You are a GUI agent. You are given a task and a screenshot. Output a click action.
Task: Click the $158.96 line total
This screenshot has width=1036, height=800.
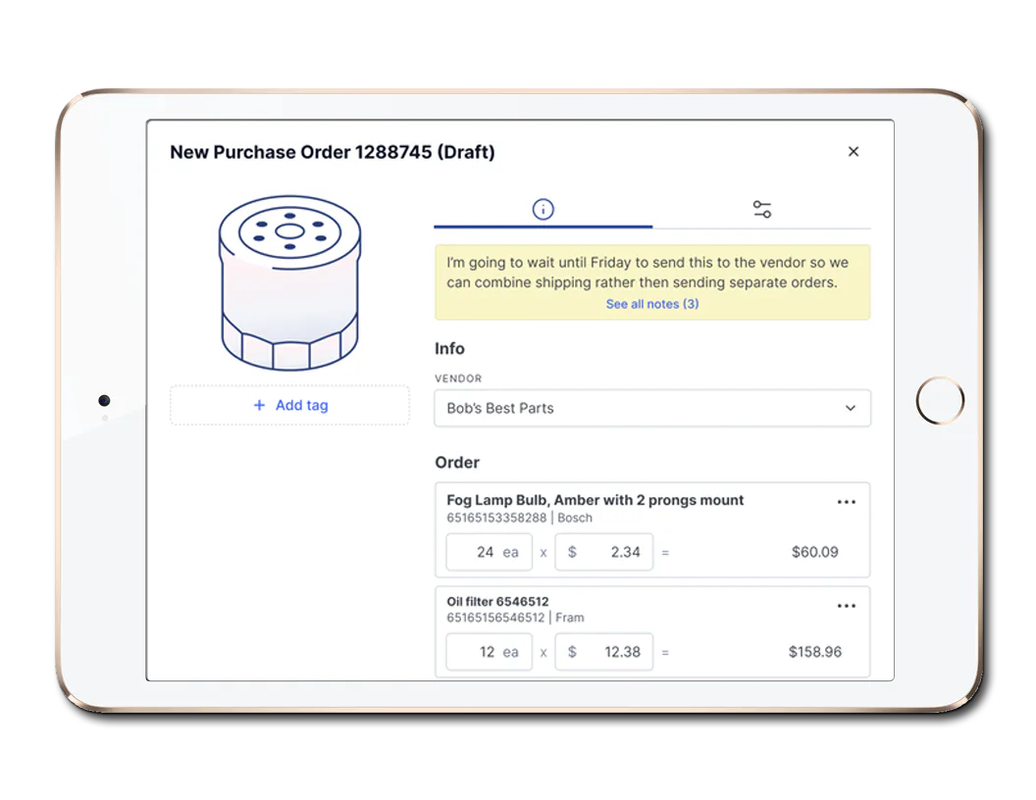coord(814,652)
